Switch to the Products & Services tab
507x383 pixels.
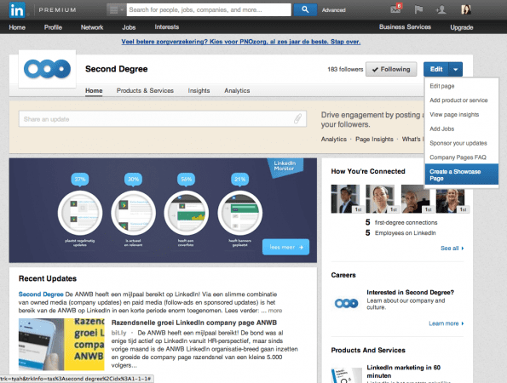[145, 91]
